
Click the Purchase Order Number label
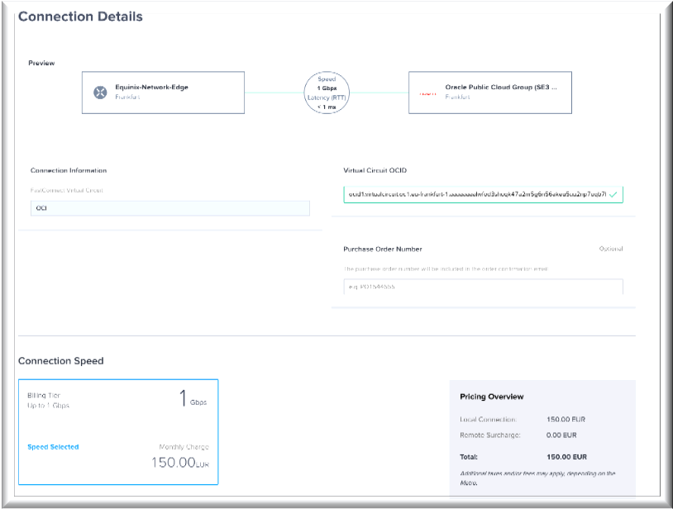click(383, 250)
